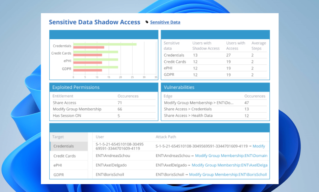Click the red ePHI bar in chart
Viewport: 319px width, 192px height.
coord(88,63)
